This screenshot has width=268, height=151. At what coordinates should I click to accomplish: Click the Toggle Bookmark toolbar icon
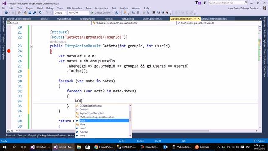(x=154, y=13)
